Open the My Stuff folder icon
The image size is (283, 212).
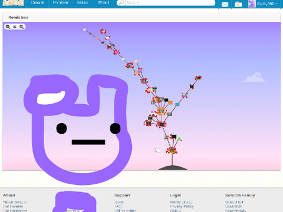238,4
